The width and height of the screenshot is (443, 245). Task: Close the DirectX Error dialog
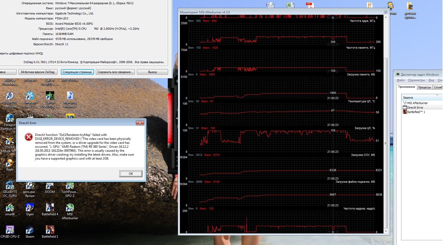click(x=140, y=123)
